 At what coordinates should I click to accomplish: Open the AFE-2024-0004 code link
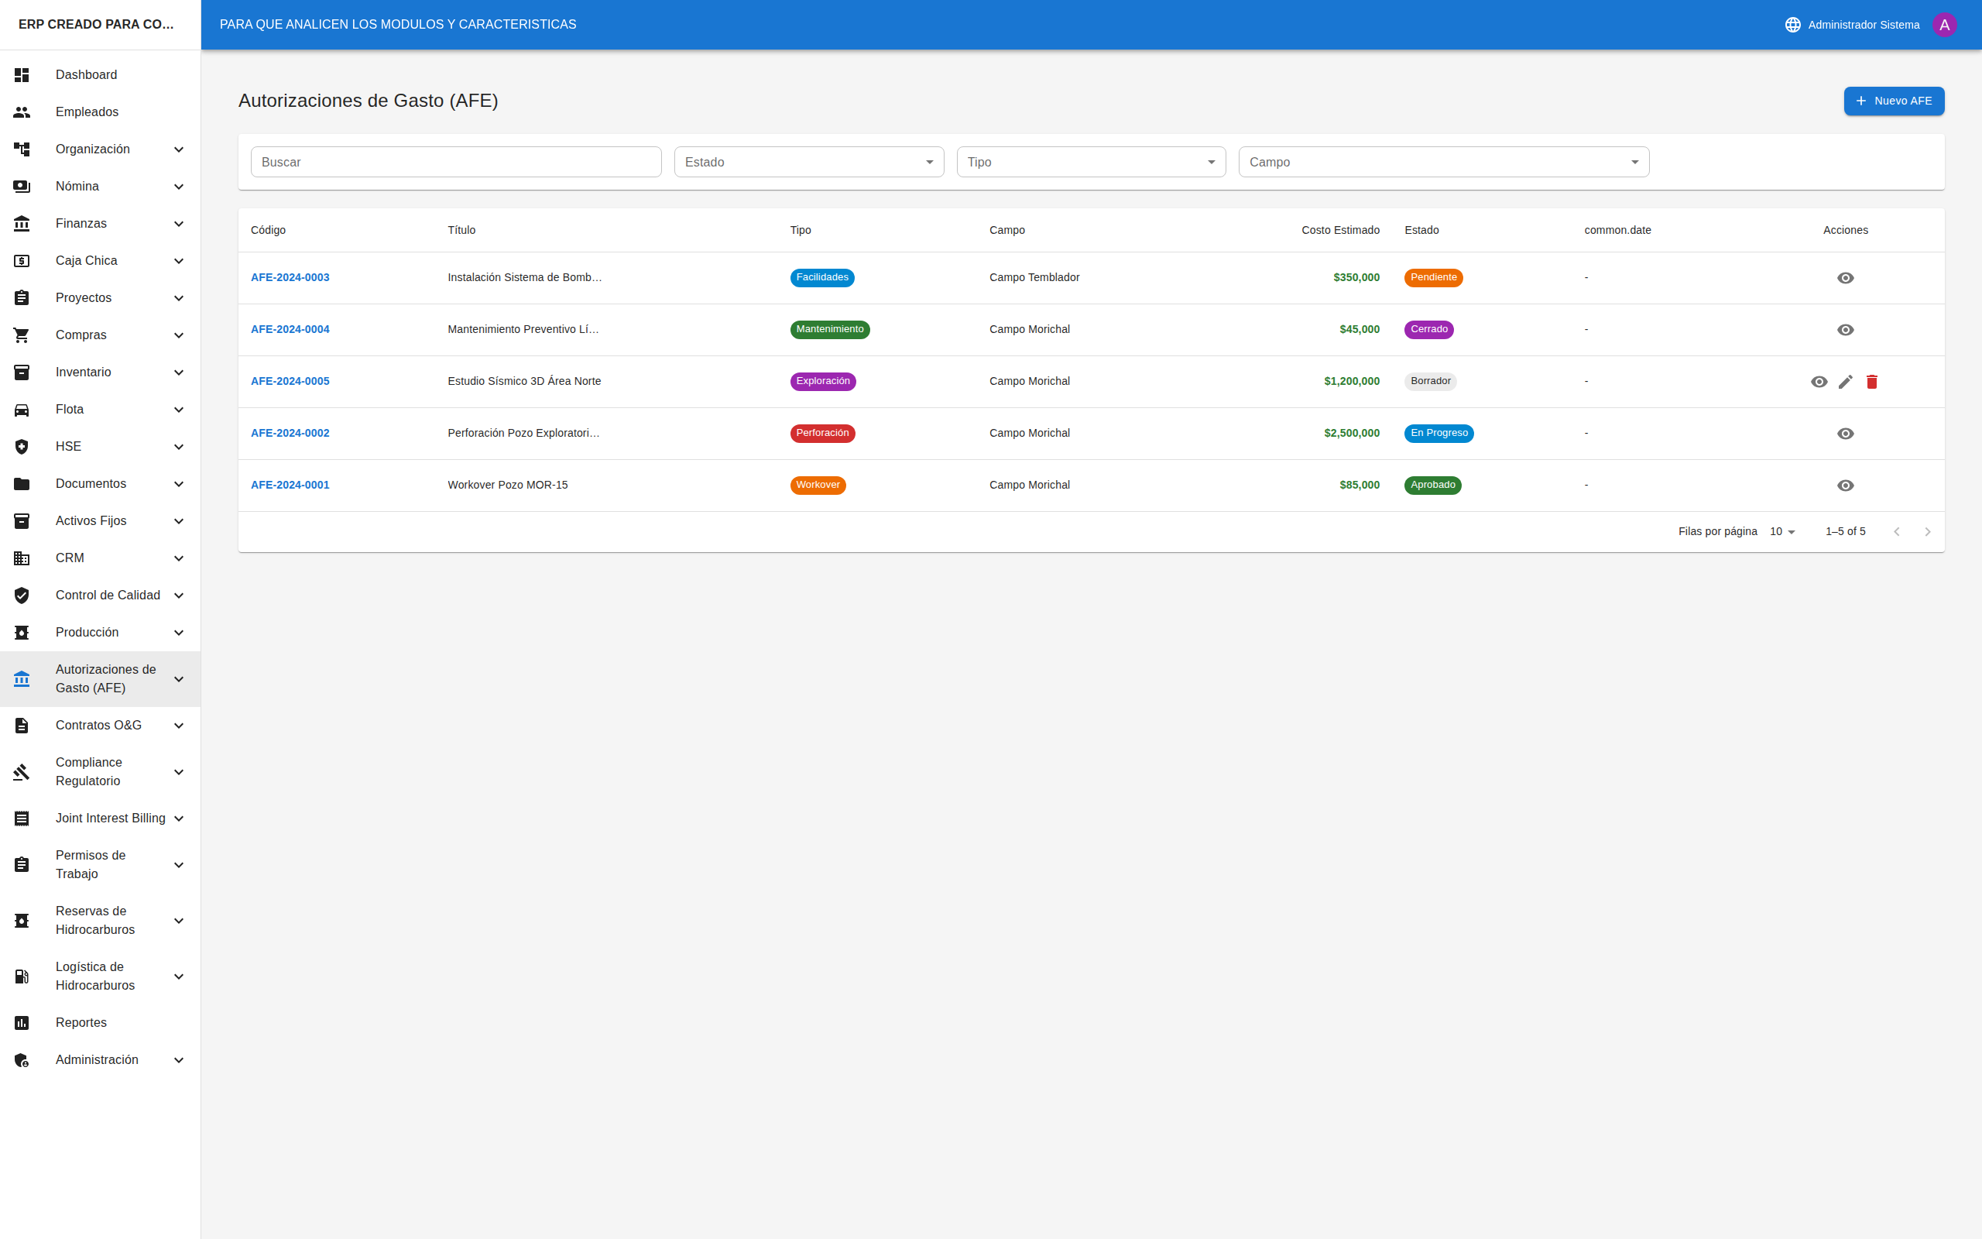point(290,329)
